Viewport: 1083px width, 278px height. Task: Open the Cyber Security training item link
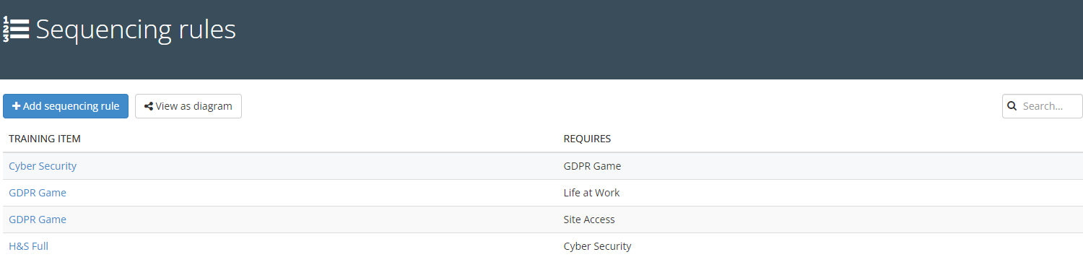[x=43, y=166]
